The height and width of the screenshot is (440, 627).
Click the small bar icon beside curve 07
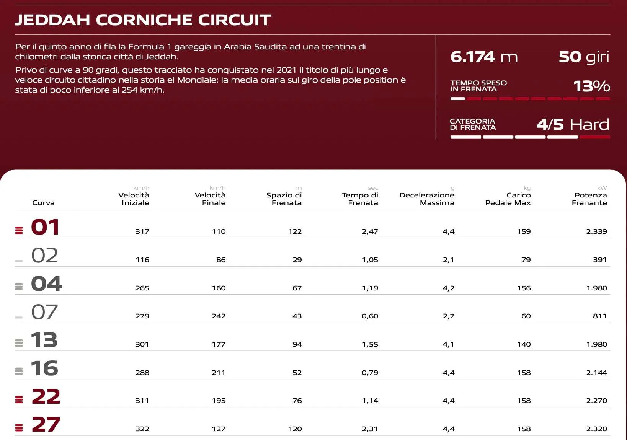[x=19, y=317]
